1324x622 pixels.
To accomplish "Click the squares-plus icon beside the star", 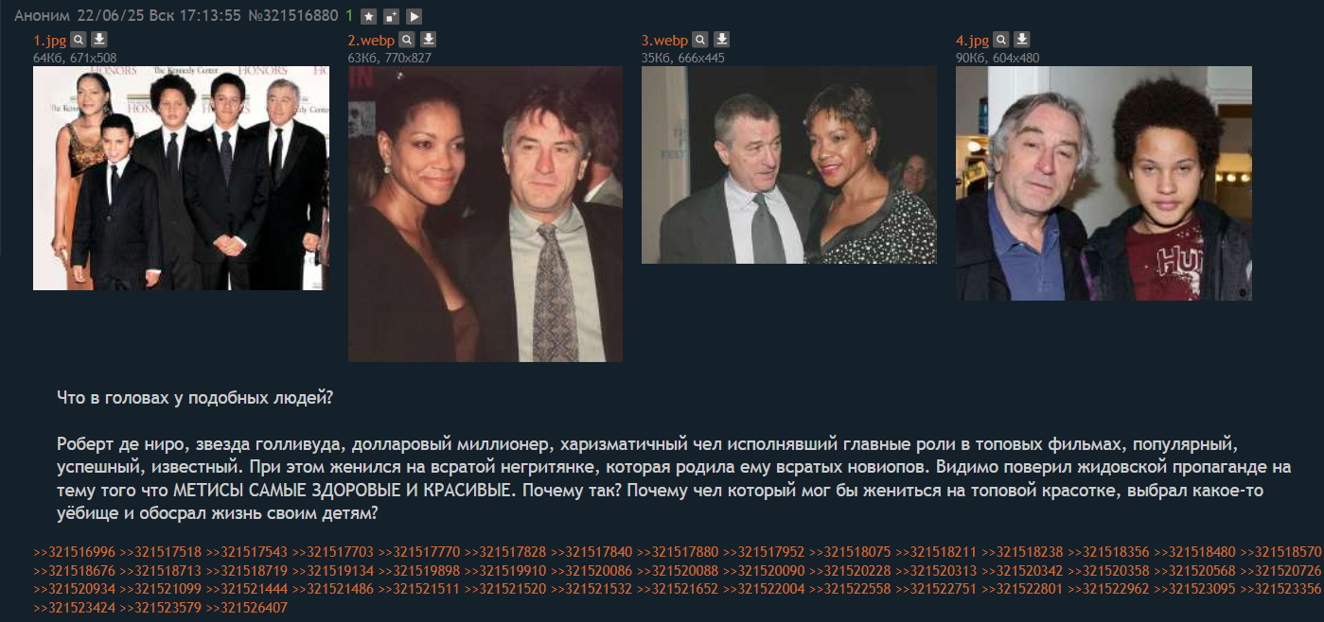I will [x=392, y=16].
